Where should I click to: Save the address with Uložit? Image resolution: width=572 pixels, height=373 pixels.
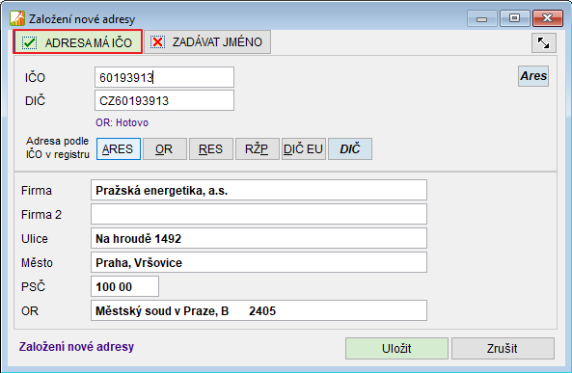point(396,348)
